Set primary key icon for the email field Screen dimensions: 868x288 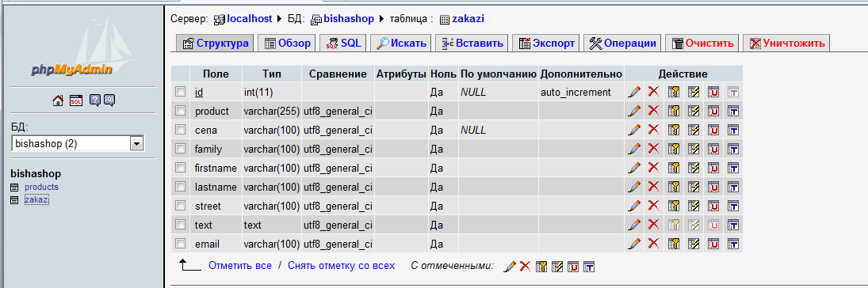point(673,243)
